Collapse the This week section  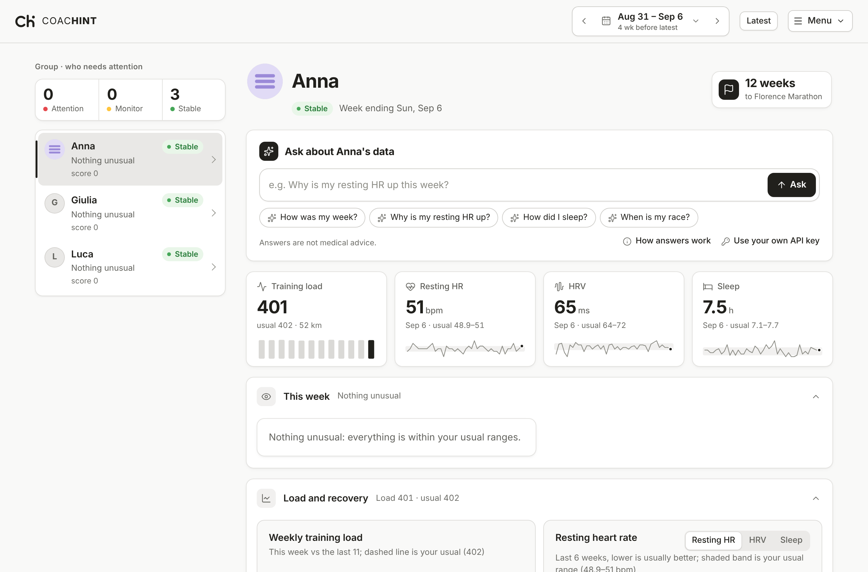point(816,397)
